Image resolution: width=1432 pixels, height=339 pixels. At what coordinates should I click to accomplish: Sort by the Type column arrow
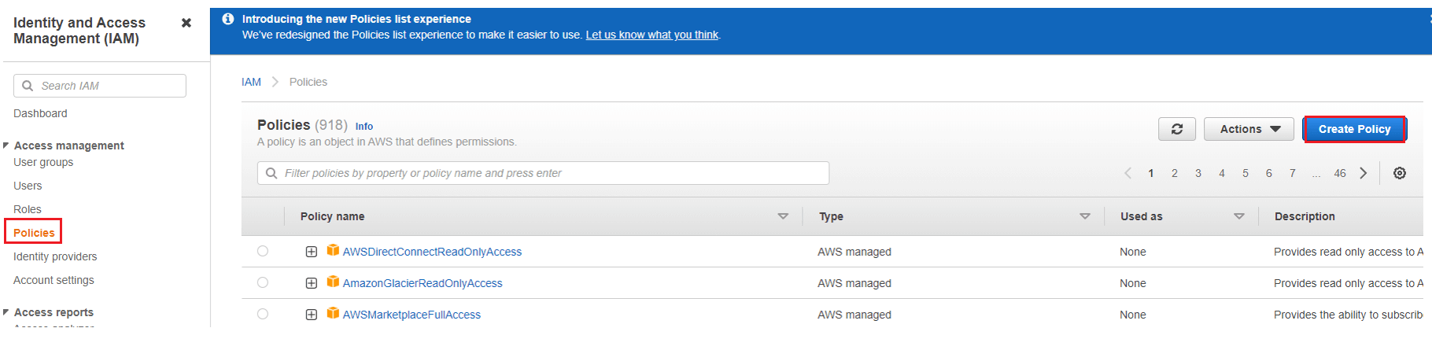pos(1085,216)
